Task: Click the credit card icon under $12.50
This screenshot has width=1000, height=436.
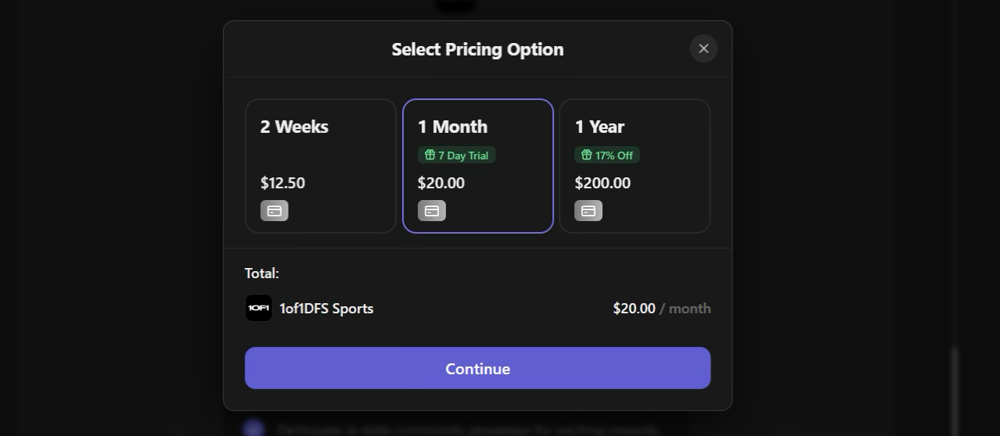Action: (x=275, y=211)
